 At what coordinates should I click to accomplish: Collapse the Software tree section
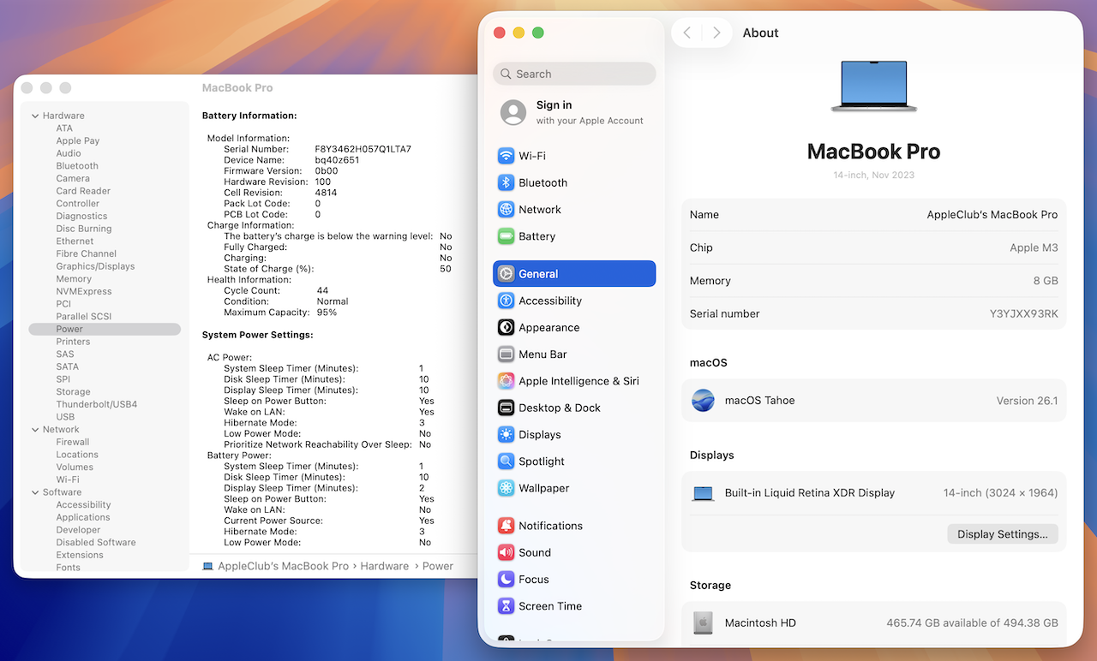point(35,492)
